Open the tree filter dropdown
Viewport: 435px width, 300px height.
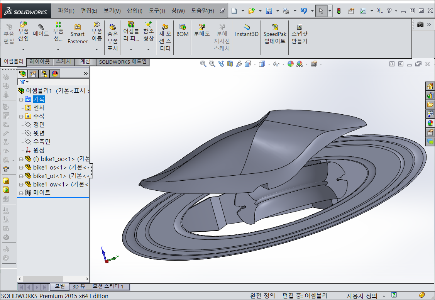(x=27, y=82)
